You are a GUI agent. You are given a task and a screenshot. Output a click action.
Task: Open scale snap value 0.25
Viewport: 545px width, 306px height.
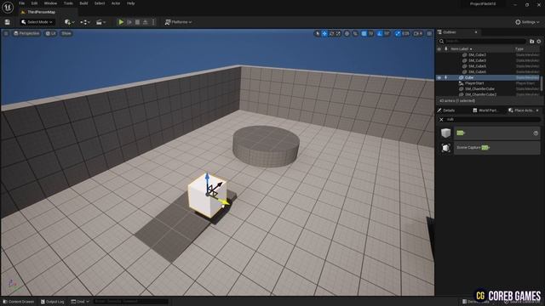click(405, 34)
